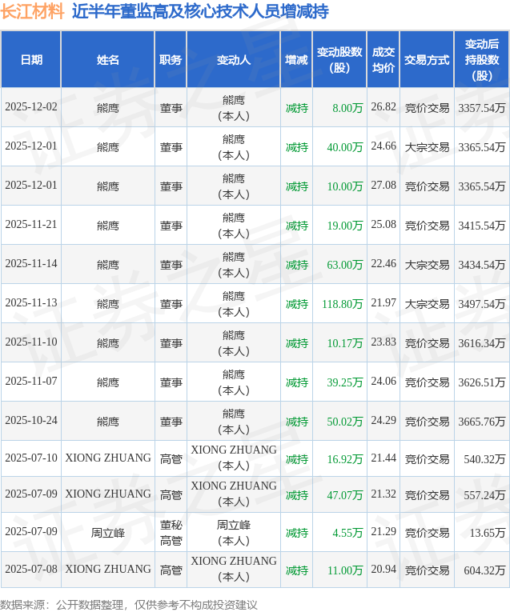Screen dimensions: 510x612
Task: Click the 董秘高管 position cell
Action: (x=171, y=533)
